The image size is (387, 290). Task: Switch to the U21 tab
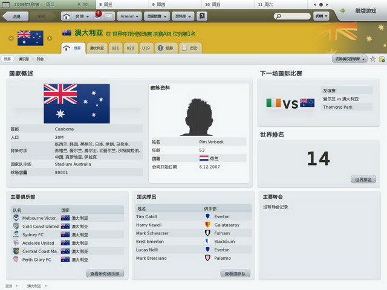click(x=115, y=47)
